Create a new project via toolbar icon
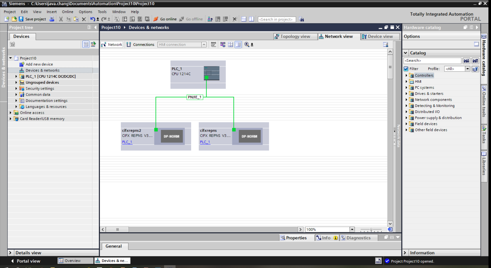This screenshot has width=491, height=268. tap(7, 19)
